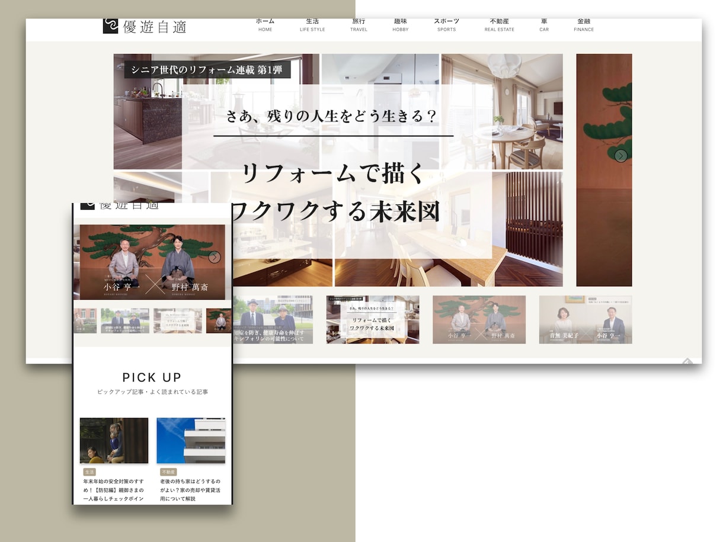
Task: Select desktop thumbnail 小谷 亨一 × 野村 萬斎
Action: [479, 319]
